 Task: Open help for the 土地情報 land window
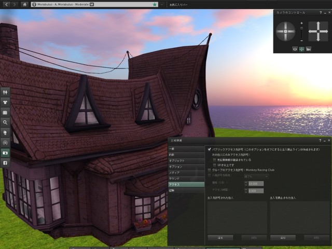(x=320, y=141)
